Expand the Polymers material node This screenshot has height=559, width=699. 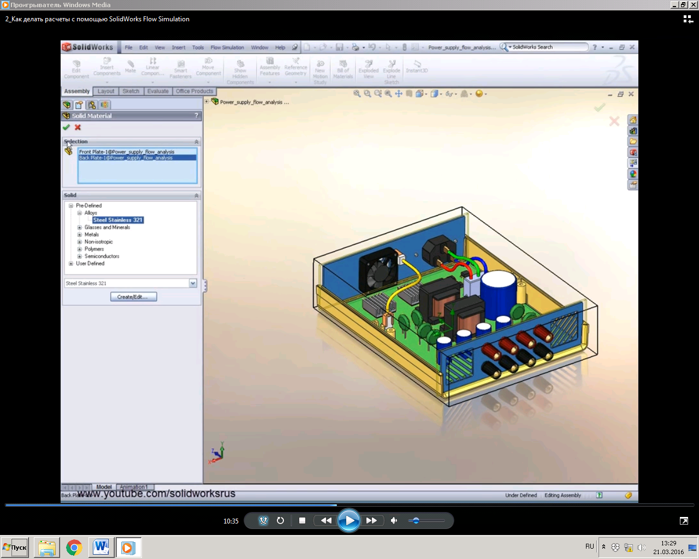79,249
